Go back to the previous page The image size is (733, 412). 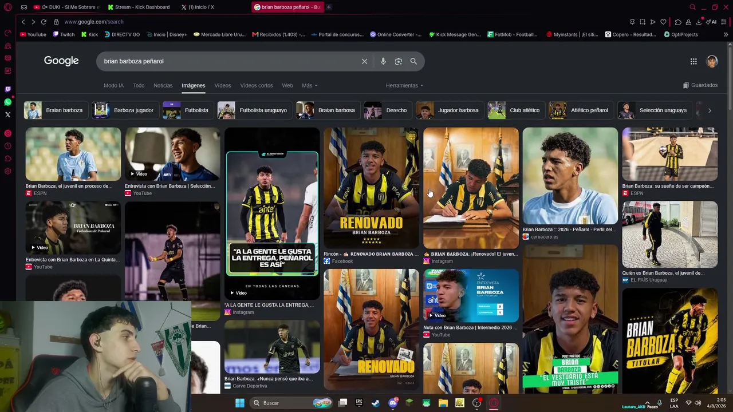tap(23, 22)
